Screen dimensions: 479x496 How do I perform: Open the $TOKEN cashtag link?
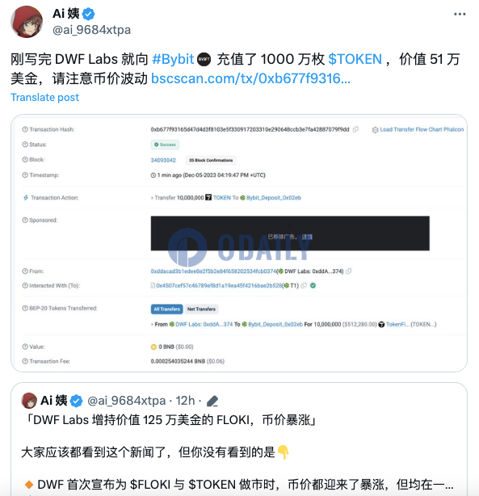coord(355,59)
